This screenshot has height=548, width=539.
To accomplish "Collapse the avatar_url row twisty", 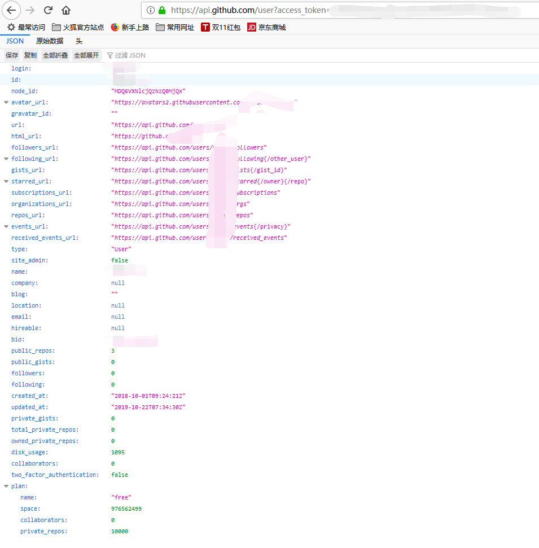I will coord(6,102).
